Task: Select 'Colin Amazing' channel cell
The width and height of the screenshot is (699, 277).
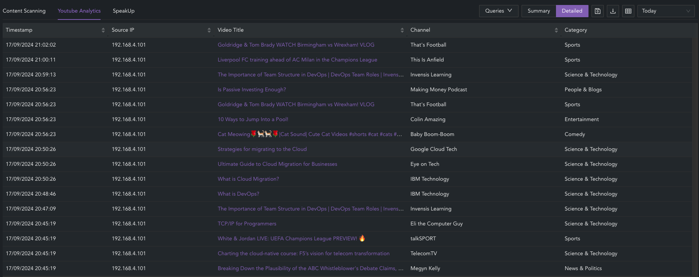Action: [428, 119]
